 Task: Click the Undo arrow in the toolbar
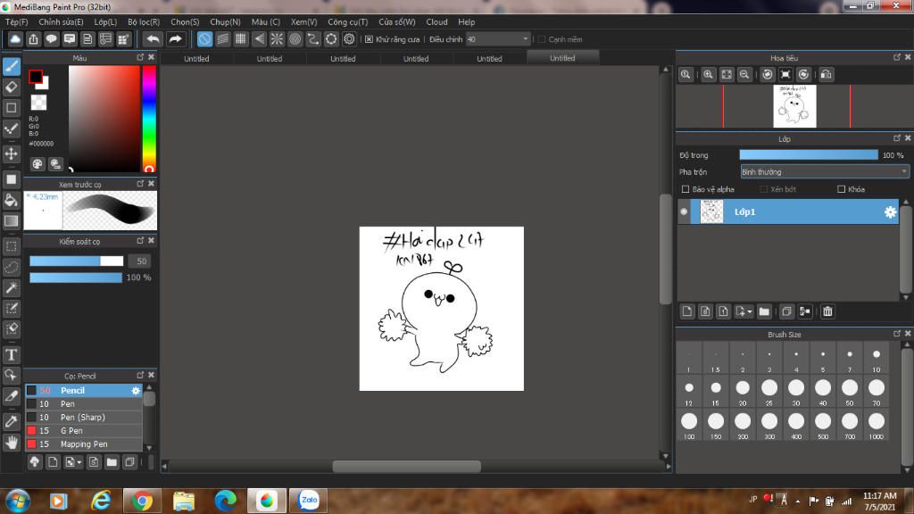pos(153,39)
